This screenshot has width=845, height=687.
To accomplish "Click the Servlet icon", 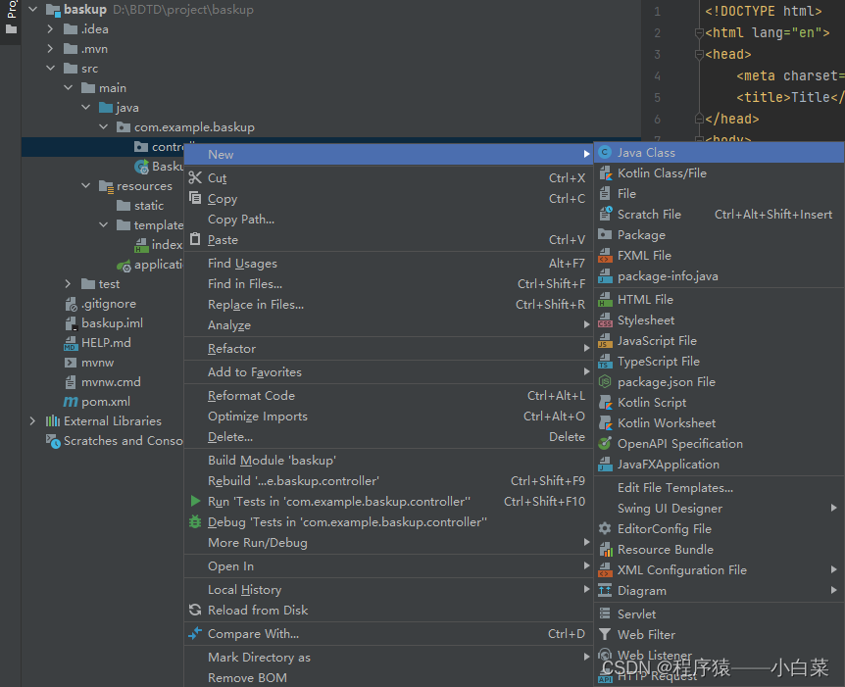I will tap(605, 614).
